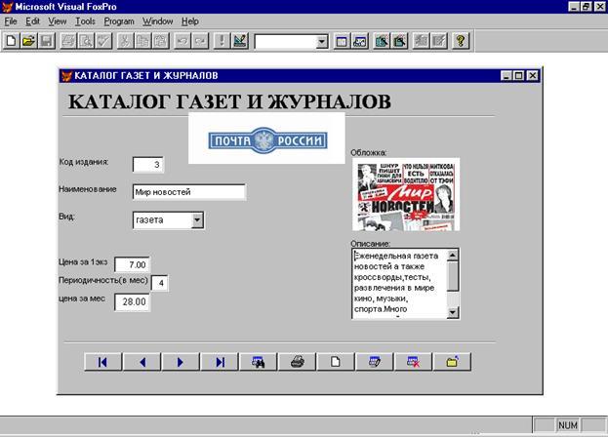
Task: Click the yellow Help question mark icon
Action: 461,41
